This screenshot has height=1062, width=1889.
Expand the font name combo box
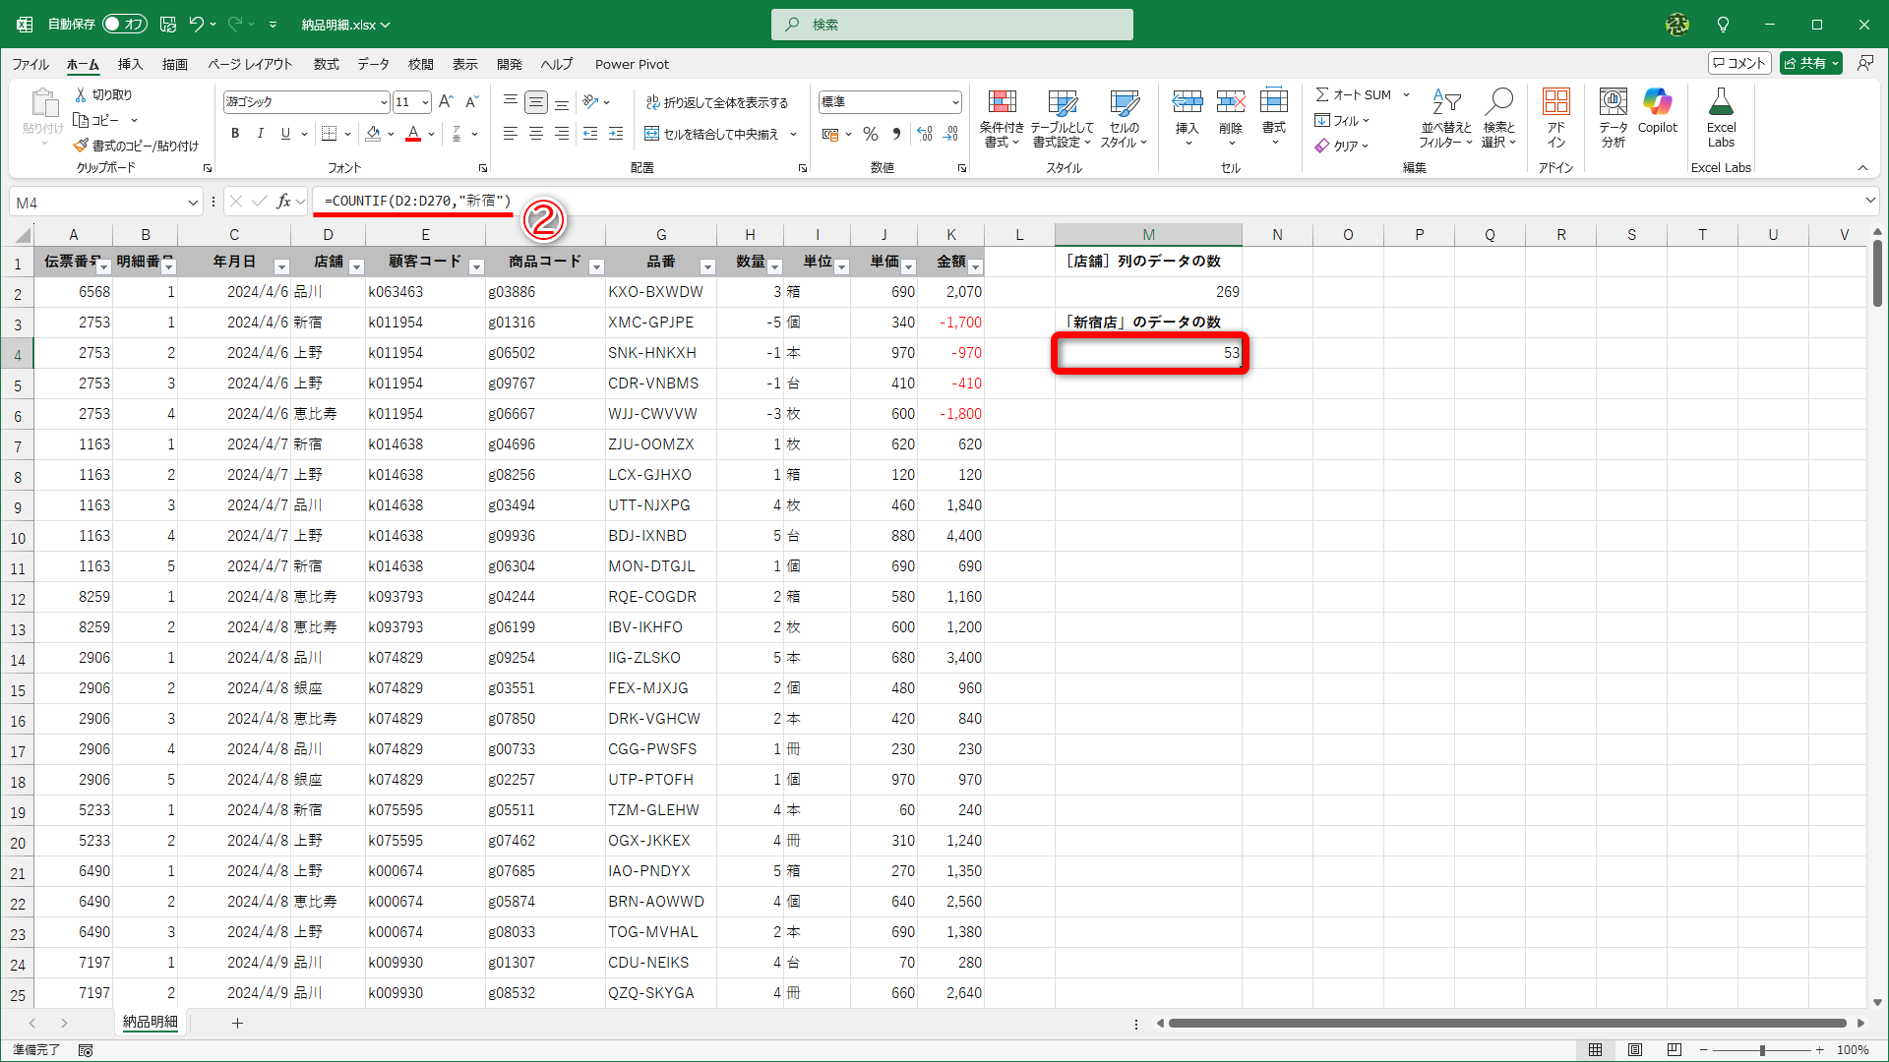tap(383, 102)
